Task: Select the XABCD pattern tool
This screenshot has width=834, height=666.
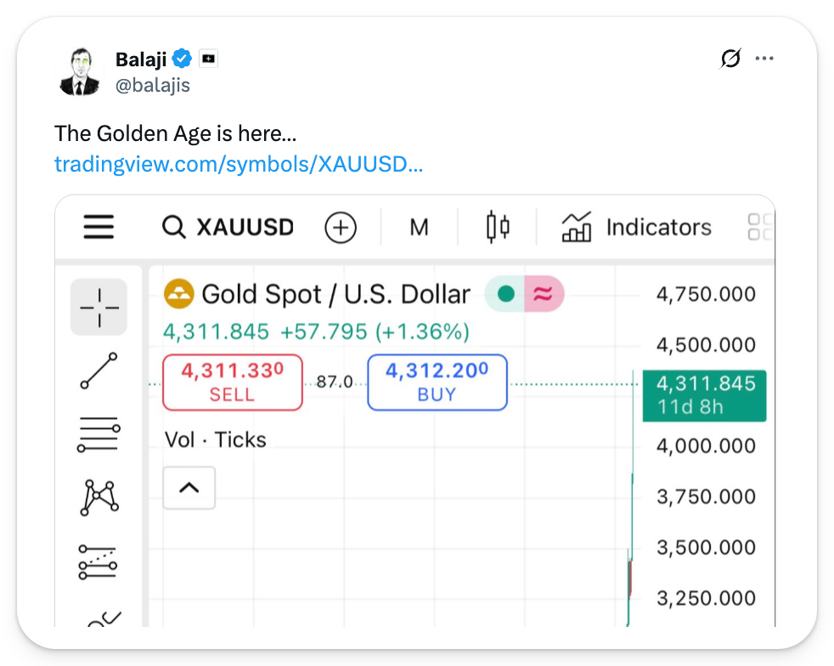Action: (99, 497)
